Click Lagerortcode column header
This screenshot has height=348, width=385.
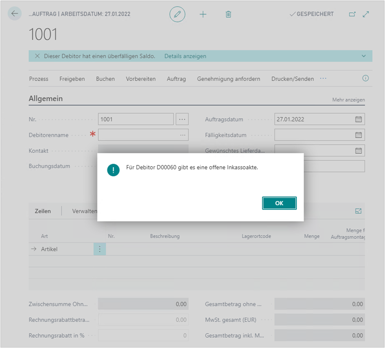point(256,236)
